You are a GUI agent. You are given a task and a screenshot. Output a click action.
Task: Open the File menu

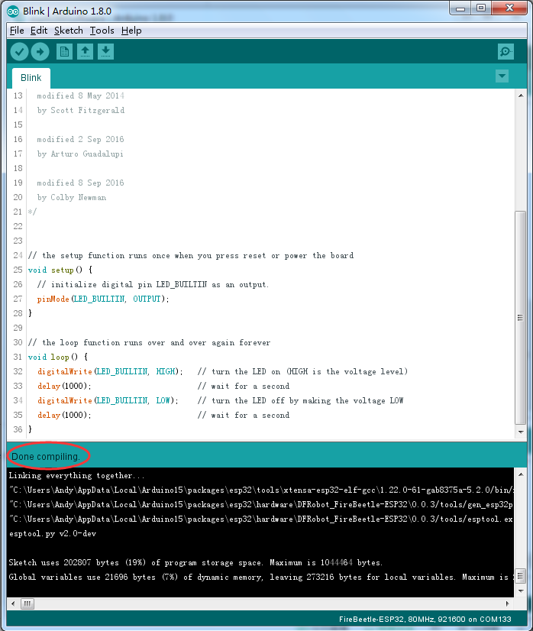click(17, 31)
